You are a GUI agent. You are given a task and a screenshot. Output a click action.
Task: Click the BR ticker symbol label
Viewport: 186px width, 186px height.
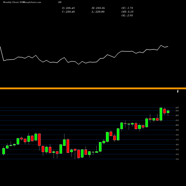tap(60, 2)
